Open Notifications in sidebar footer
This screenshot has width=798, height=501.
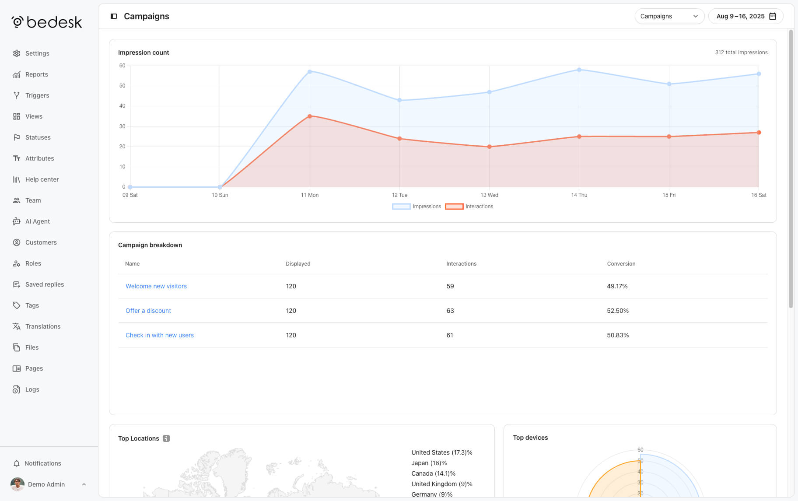tap(43, 463)
